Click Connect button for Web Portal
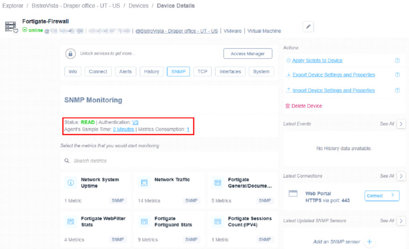 (382, 196)
